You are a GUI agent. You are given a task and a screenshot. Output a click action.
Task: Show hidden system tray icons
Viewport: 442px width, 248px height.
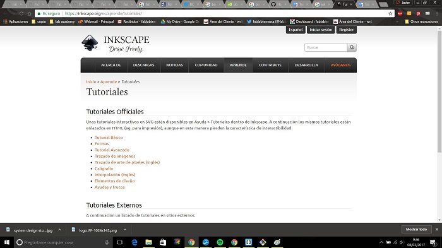point(381,242)
